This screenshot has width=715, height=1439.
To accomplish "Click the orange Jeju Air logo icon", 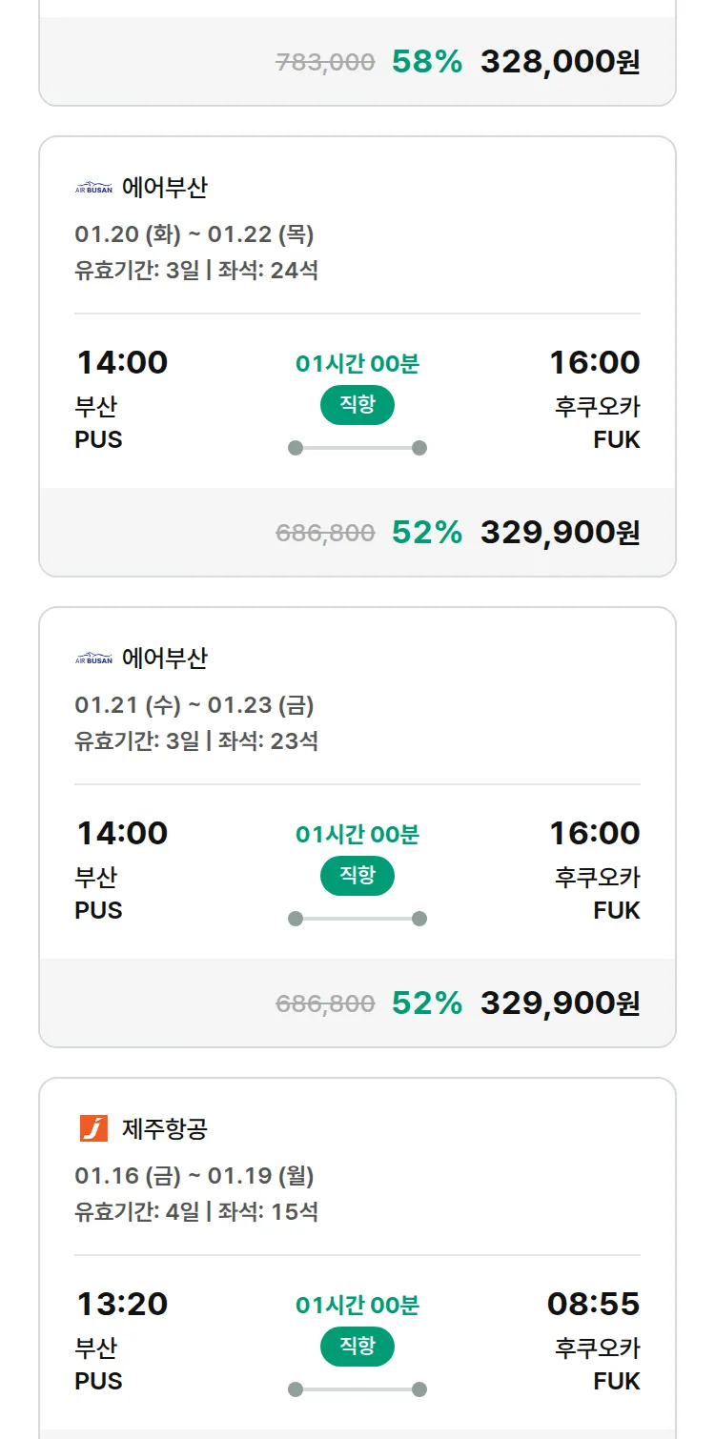I will (x=93, y=1128).
